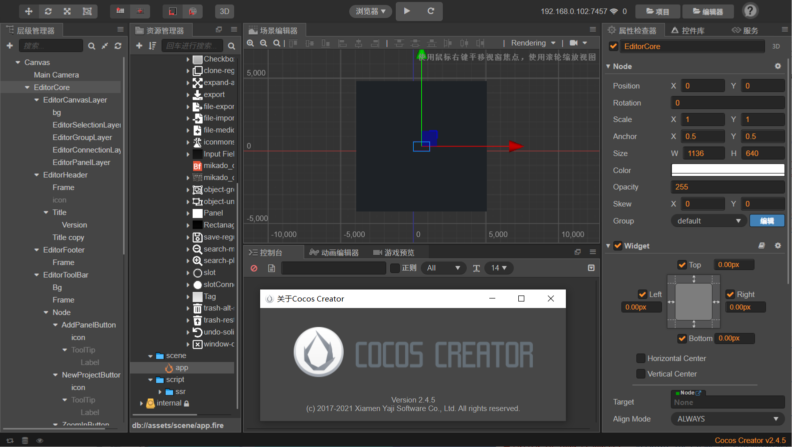This screenshot has width=792, height=447.
Task: Open the console log type All dropdown
Action: [x=443, y=268]
